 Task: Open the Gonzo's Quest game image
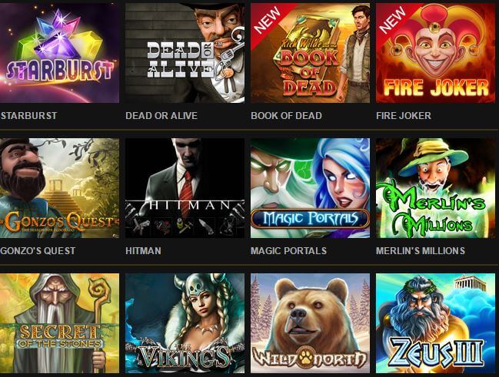pos(59,188)
